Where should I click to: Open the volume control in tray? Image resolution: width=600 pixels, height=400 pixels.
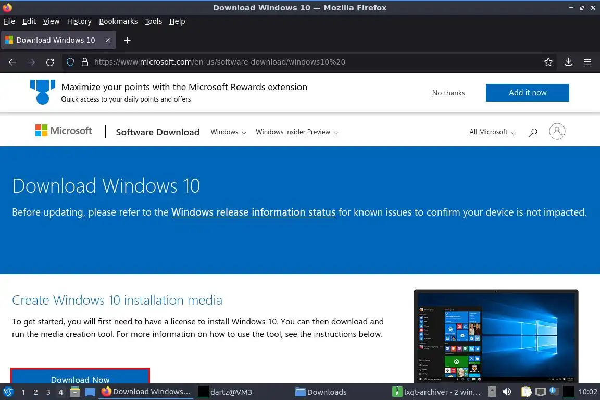pyautogui.click(x=507, y=392)
